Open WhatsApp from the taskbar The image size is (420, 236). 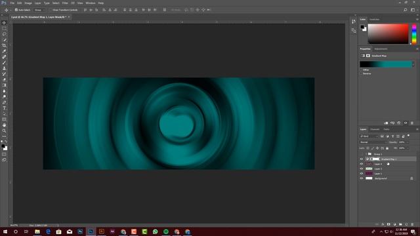click(x=155, y=231)
